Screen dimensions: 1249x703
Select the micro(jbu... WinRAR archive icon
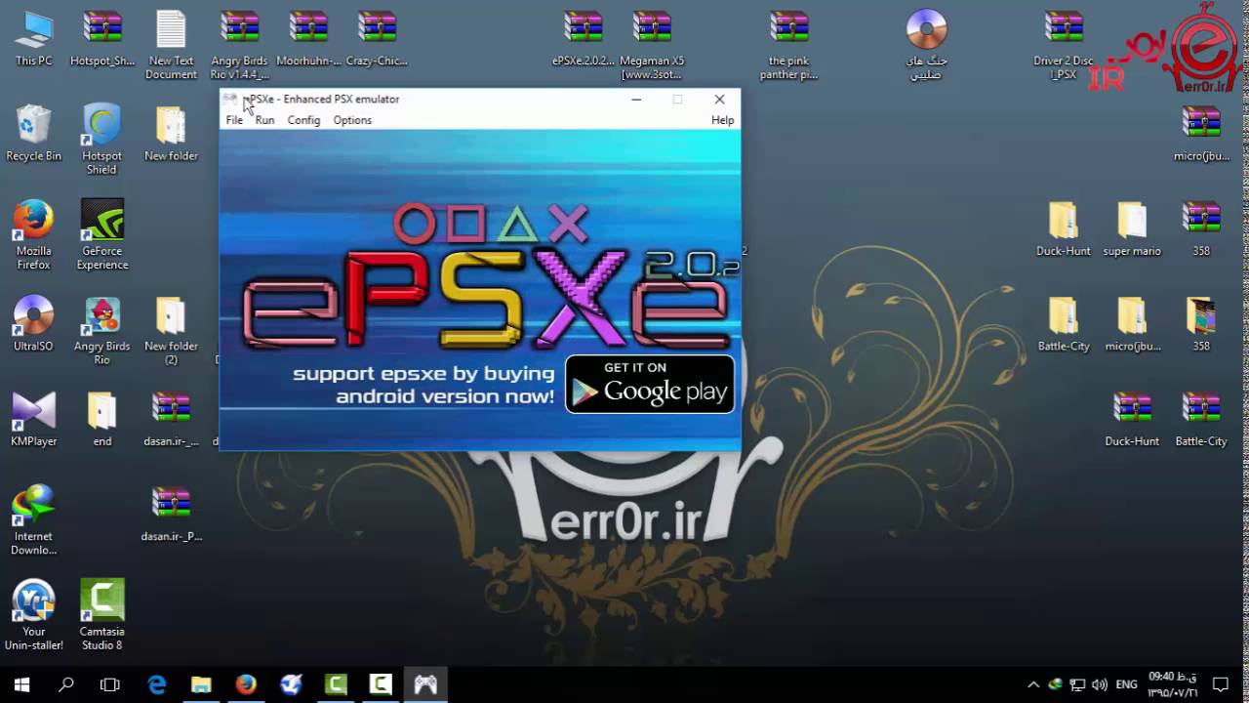[x=1201, y=133]
